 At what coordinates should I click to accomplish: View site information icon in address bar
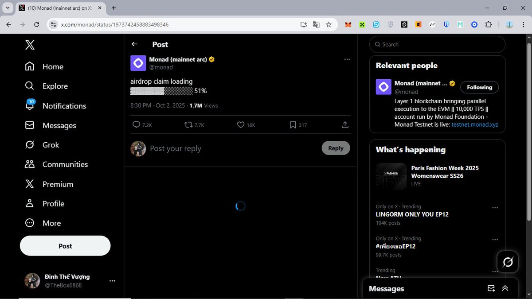(x=53, y=24)
